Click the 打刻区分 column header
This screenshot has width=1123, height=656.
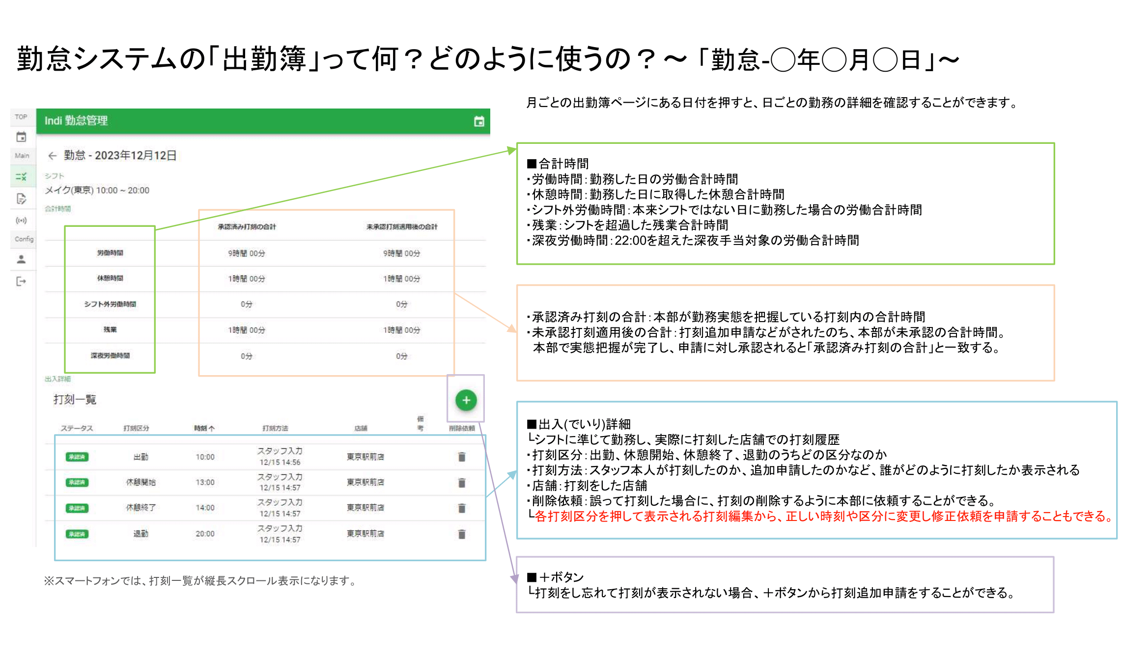point(136,428)
